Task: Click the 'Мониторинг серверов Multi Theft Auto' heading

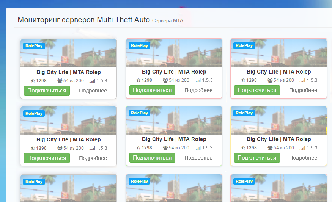Action: [x=83, y=20]
